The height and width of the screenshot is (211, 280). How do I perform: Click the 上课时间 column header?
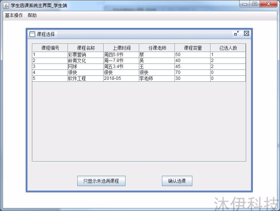tap(121, 48)
